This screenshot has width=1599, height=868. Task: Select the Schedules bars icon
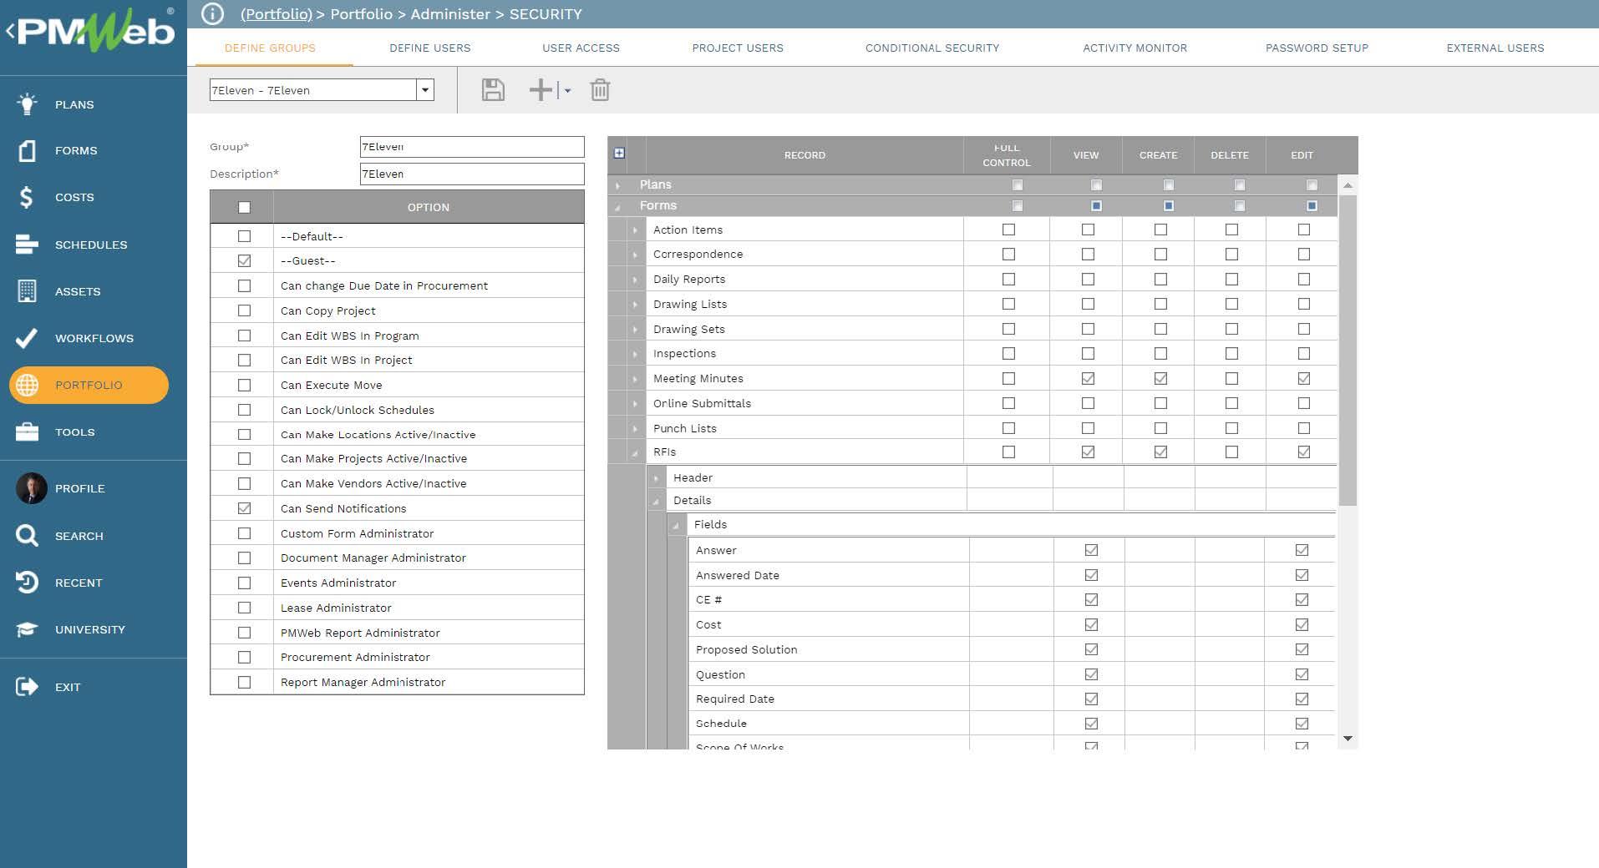point(27,245)
